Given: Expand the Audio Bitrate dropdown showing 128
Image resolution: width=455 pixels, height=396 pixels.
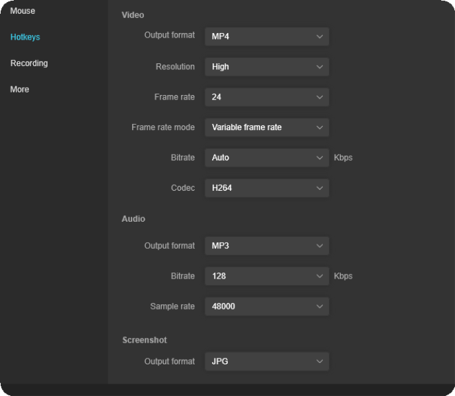Looking at the screenshot, I should click(x=266, y=276).
